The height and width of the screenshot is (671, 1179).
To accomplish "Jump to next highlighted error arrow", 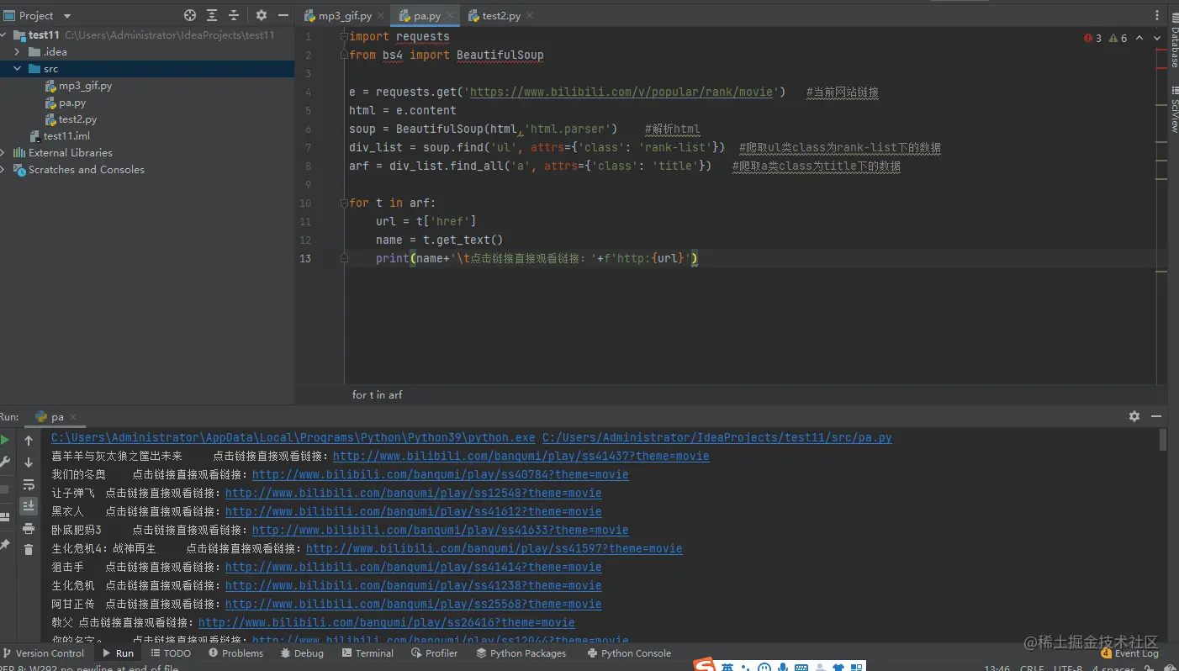I will click(x=1156, y=38).
